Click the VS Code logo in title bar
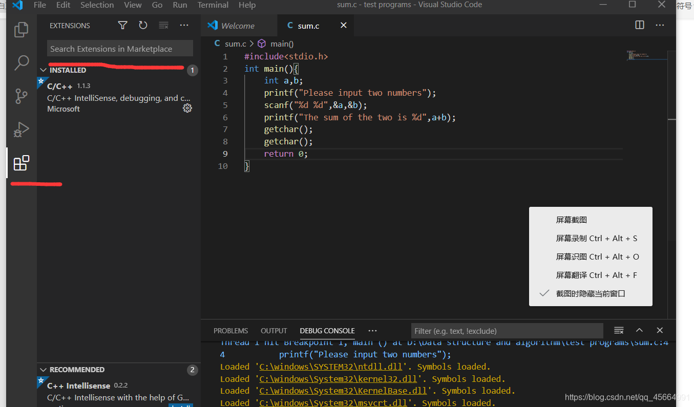 click(x=17, y=5)
